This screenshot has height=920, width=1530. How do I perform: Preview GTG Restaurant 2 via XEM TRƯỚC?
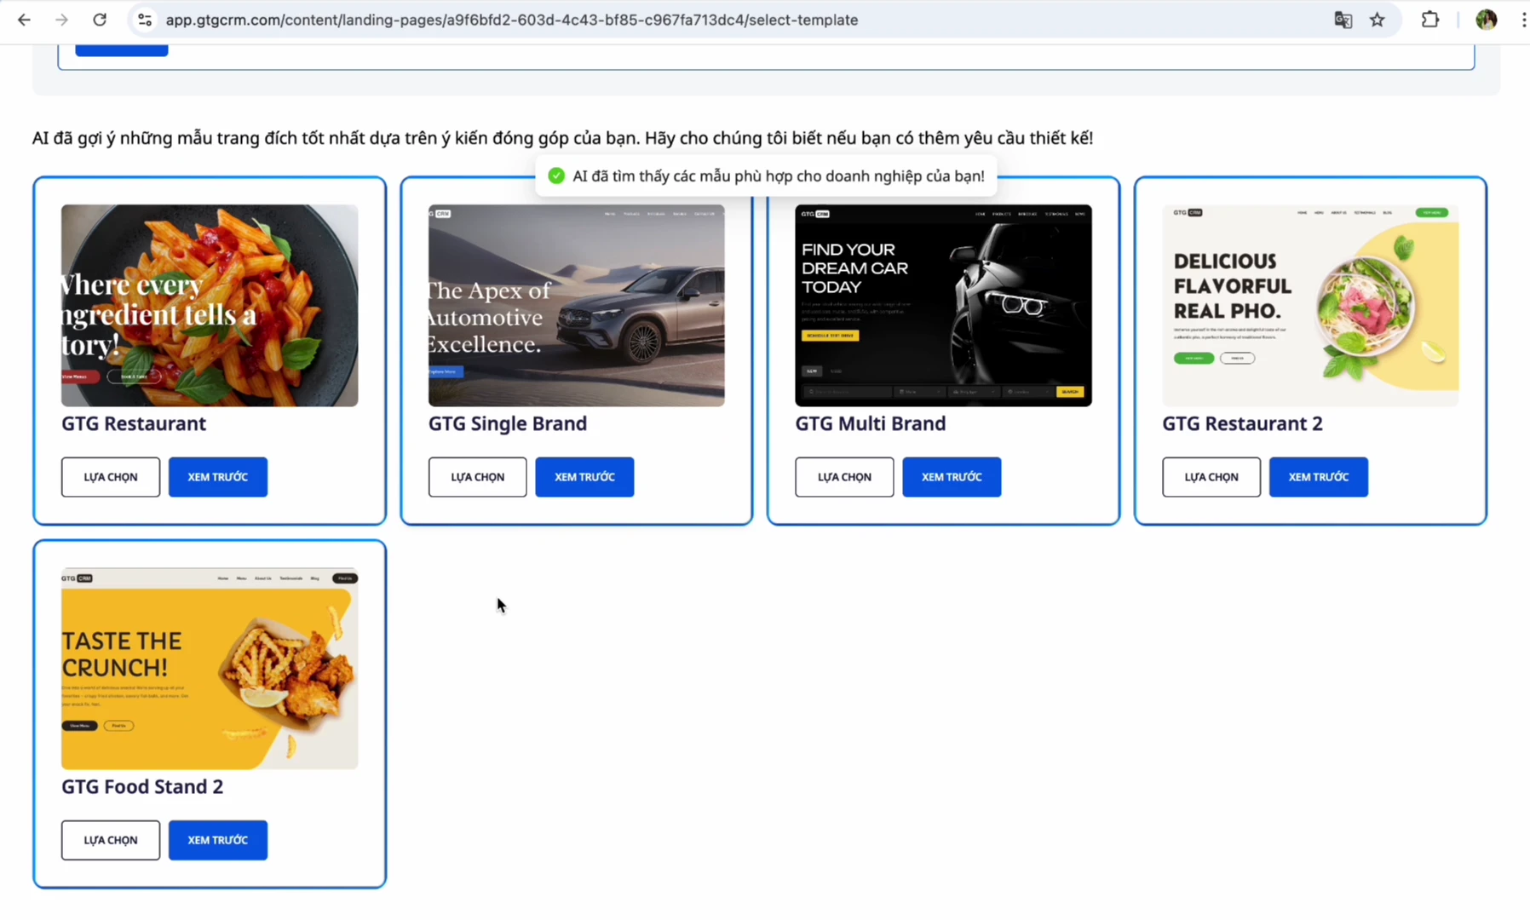coord(1318,476)
